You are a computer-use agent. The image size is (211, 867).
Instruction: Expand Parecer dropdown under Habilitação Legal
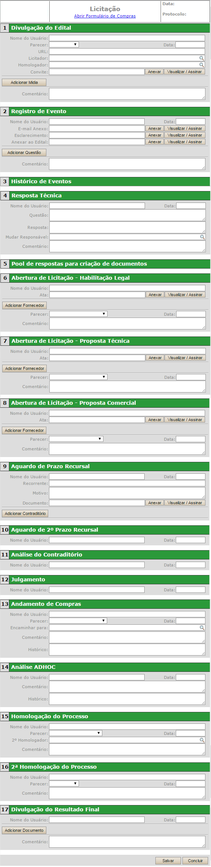click(79, 314)
